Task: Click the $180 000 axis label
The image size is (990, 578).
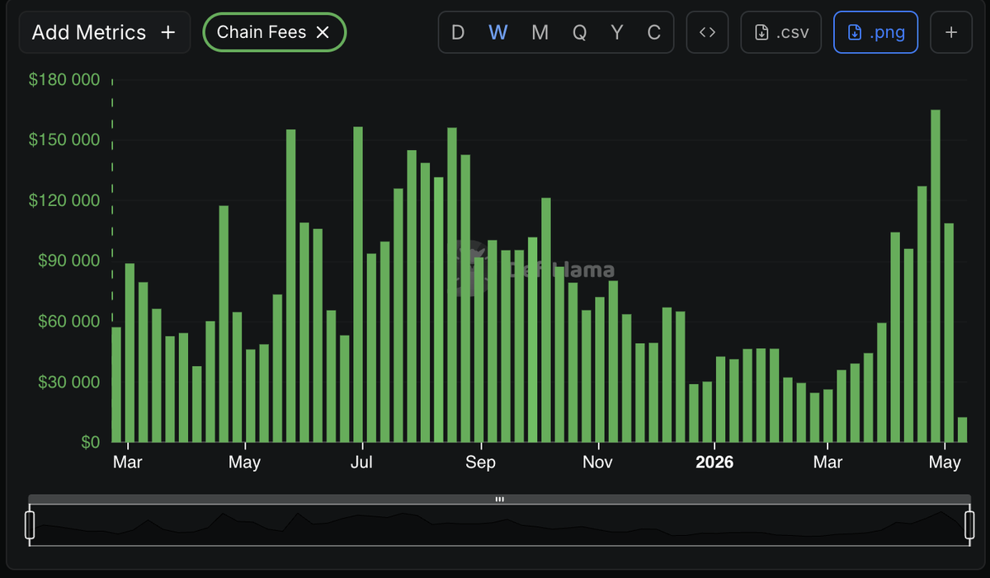Action: click(64, 80)
